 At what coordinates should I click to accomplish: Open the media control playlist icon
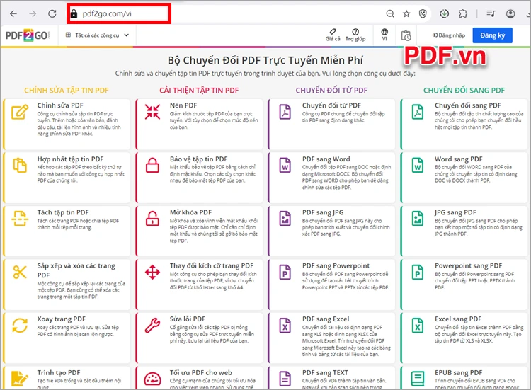491,14
